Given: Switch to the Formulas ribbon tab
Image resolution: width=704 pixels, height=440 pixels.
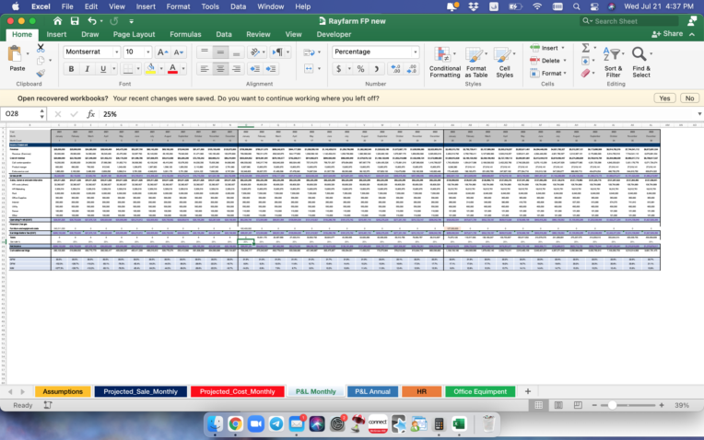Looking at the screenshot, I should pyautogui.click(x=185, y=34).
